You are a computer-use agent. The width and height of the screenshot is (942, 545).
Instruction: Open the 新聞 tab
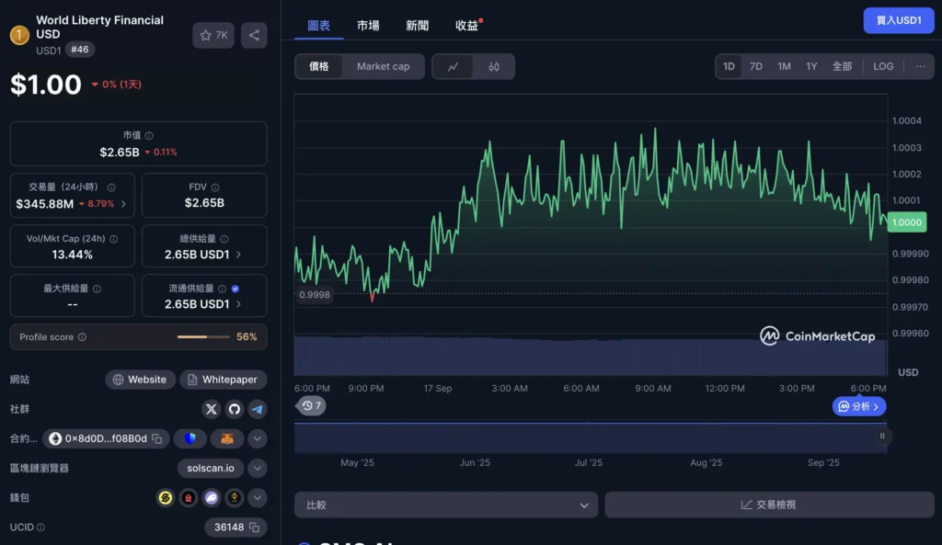point(417,25)
